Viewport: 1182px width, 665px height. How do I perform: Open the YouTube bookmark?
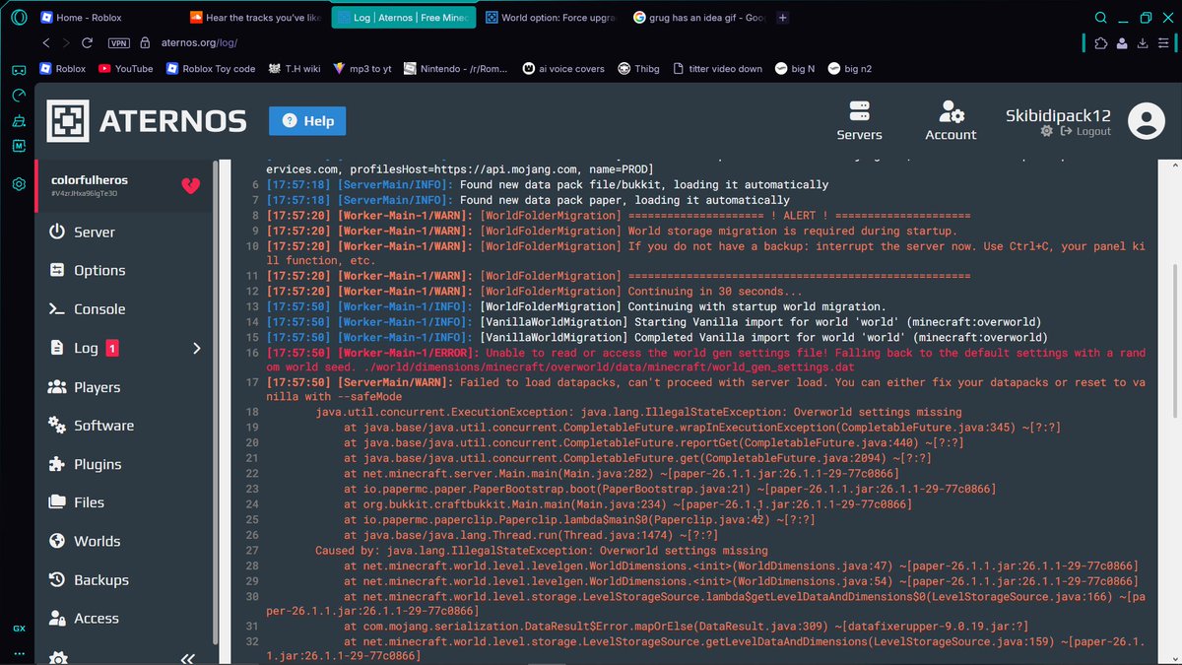pos(125,69)
